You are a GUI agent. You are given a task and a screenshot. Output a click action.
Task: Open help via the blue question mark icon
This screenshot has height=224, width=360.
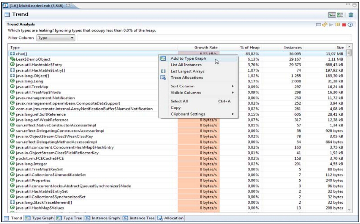tap(350, 25)
